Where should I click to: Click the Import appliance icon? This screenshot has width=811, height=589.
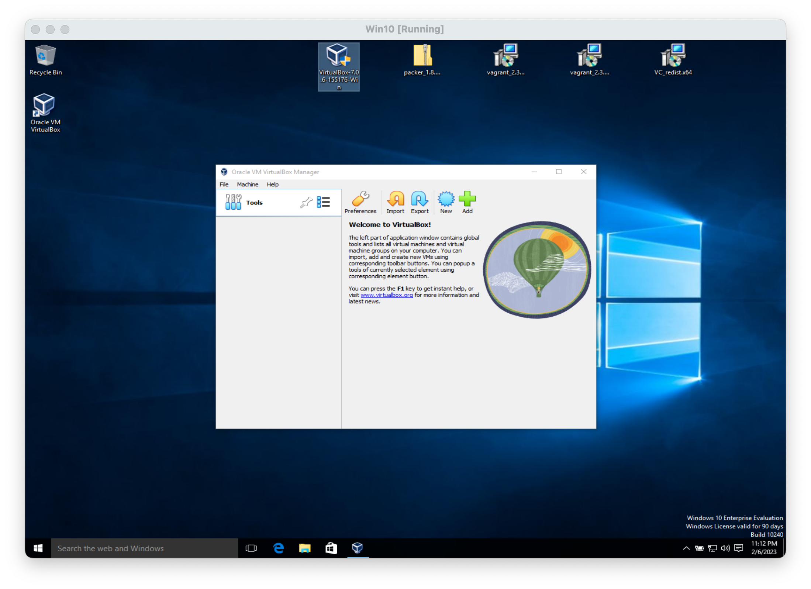(395, 202)
